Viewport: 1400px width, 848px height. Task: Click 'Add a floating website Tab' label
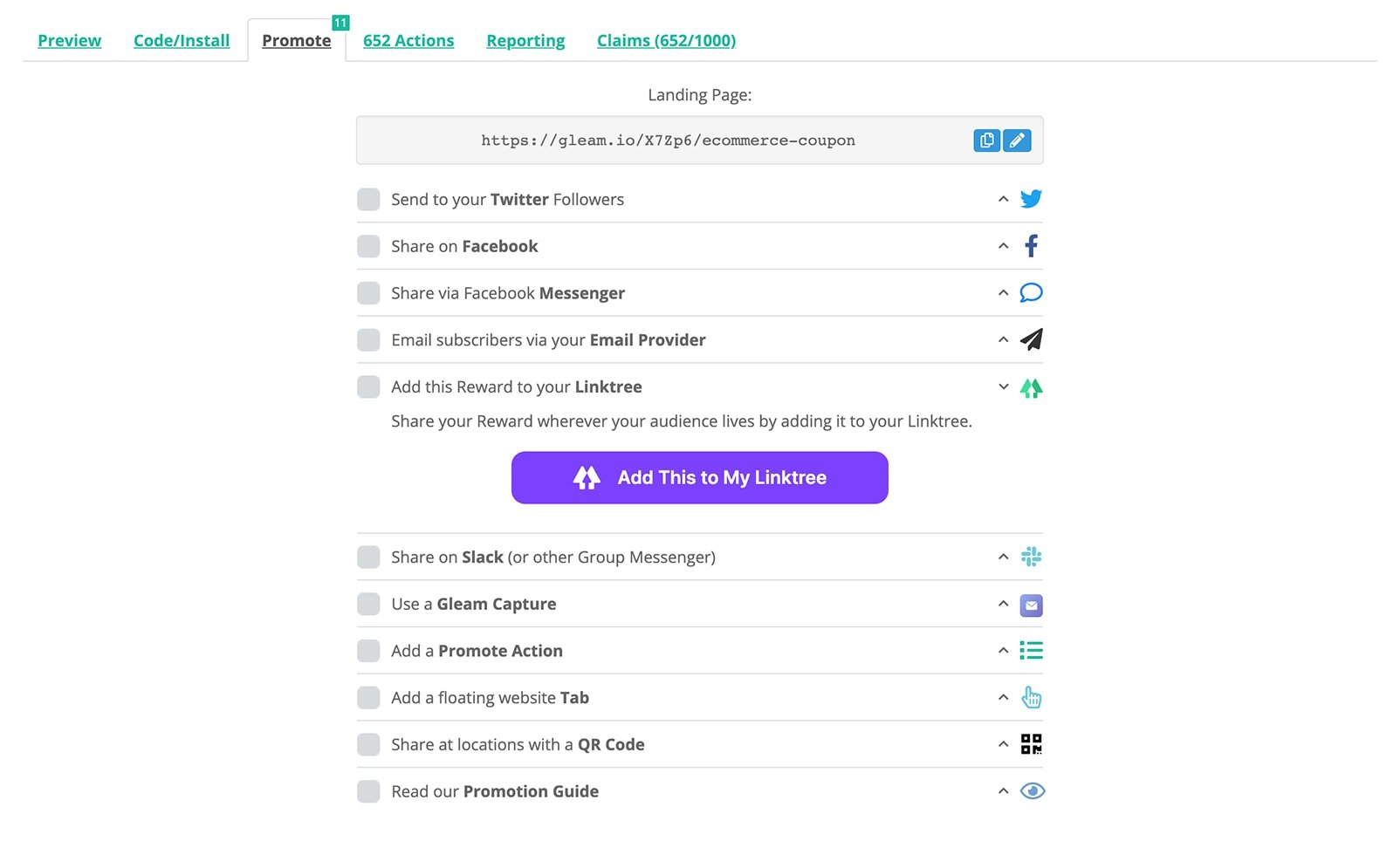point(490,698)
